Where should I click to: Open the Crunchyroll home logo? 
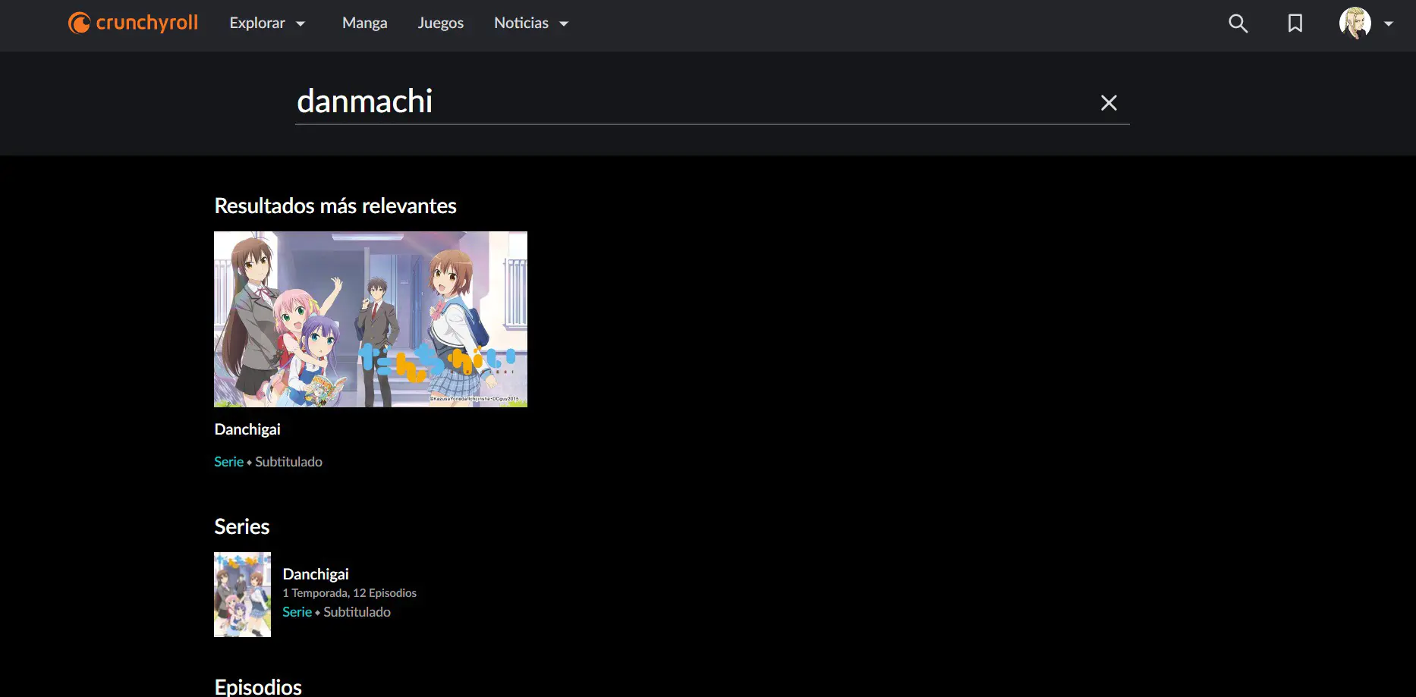(x=133, y=23)
